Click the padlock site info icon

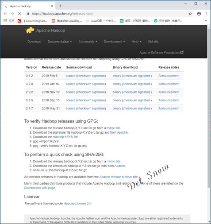pyautogui.click(x=28, y=14)
